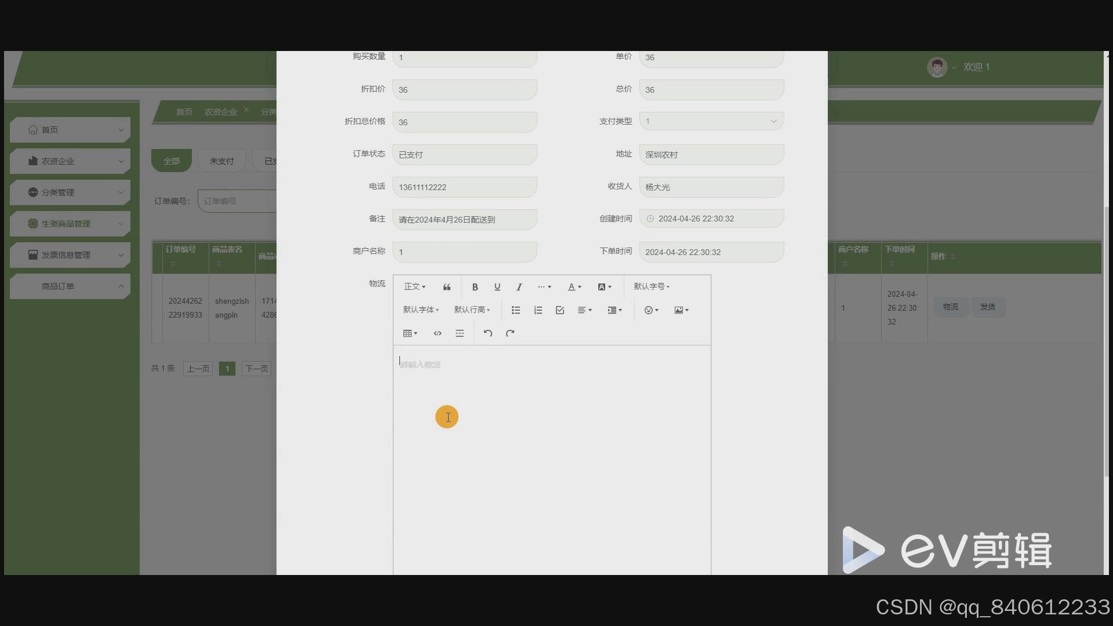
Task: Open the emoji picker
Action: click(651, 310)
